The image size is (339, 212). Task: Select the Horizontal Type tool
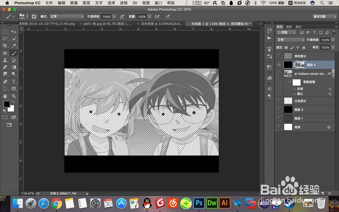pyautogui.click(x=14, y=81)
